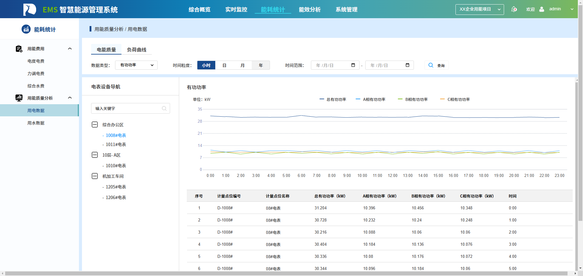583x276 pixels.
Task: Collapse the 10层-A区 tree node
Action: click(x=95, y=155)
